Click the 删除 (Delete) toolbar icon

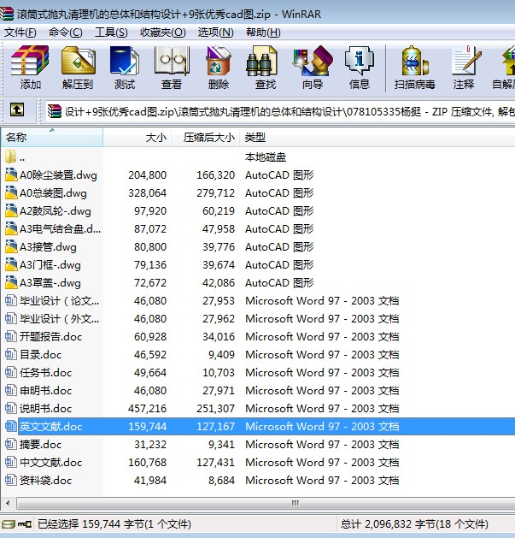pyautogui.click(x=219, y=61)
